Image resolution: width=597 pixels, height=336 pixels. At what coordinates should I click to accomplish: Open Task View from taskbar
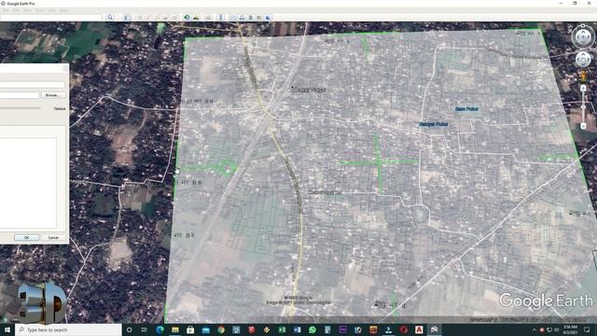point(144,329)
